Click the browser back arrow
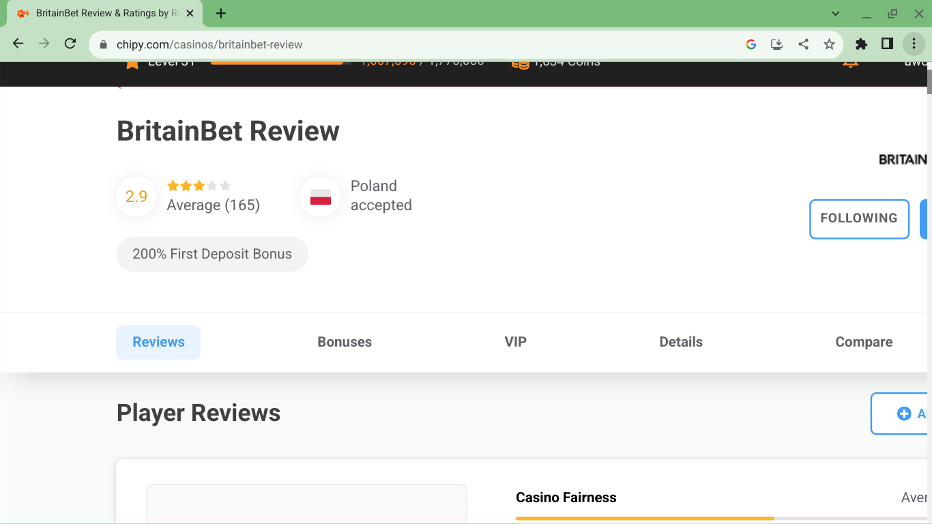Viewport: 932px width, 524px height. 18,44
